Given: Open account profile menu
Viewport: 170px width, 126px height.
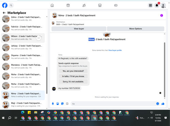Looking at the screenshot, I should pos(163,5).
